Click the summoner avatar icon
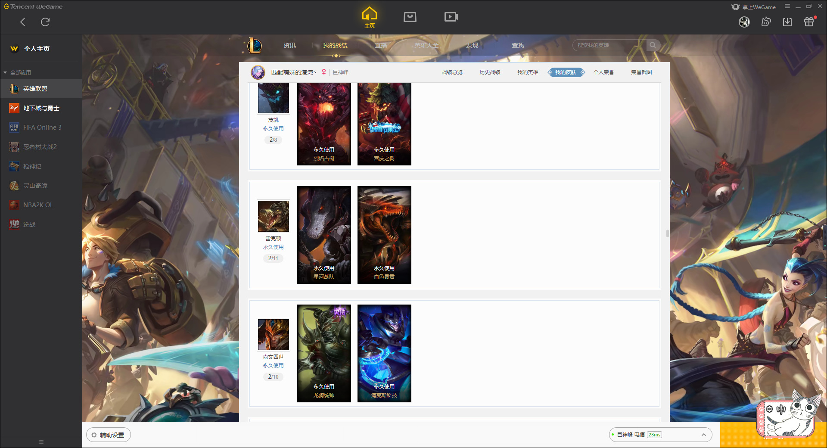 pyautogui.click(x=258, y=72)
